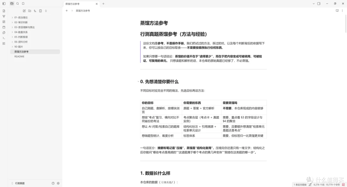Open today's daily note calendar icon

4,27
